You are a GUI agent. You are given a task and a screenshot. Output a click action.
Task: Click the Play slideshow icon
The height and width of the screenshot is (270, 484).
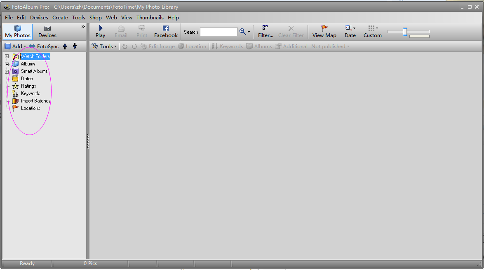pos(100,28)
